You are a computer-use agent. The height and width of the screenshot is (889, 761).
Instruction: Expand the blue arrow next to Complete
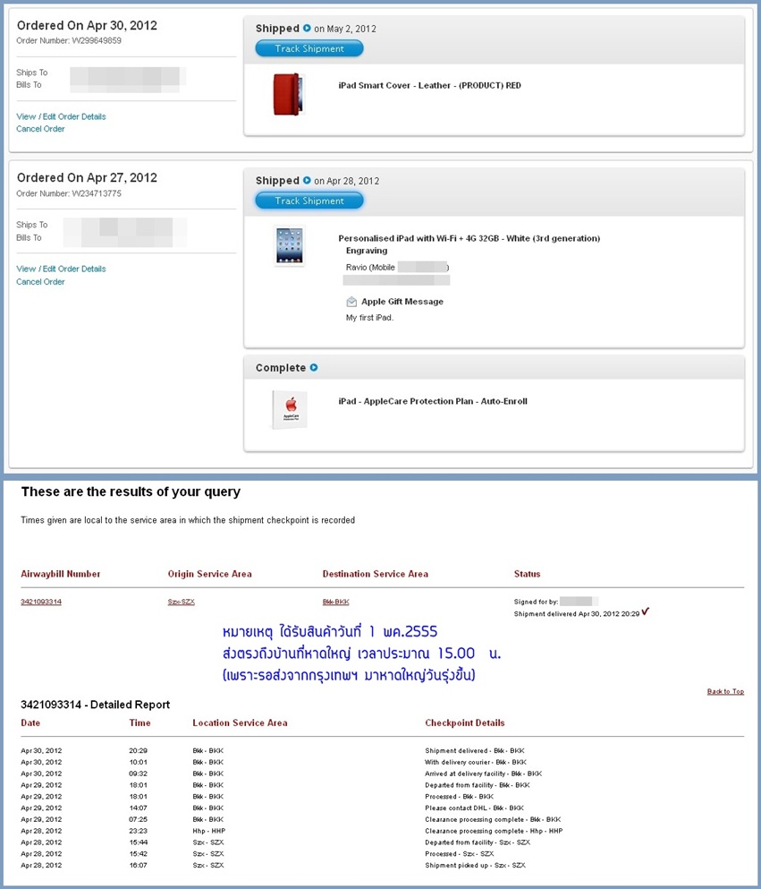click(314, 367)
